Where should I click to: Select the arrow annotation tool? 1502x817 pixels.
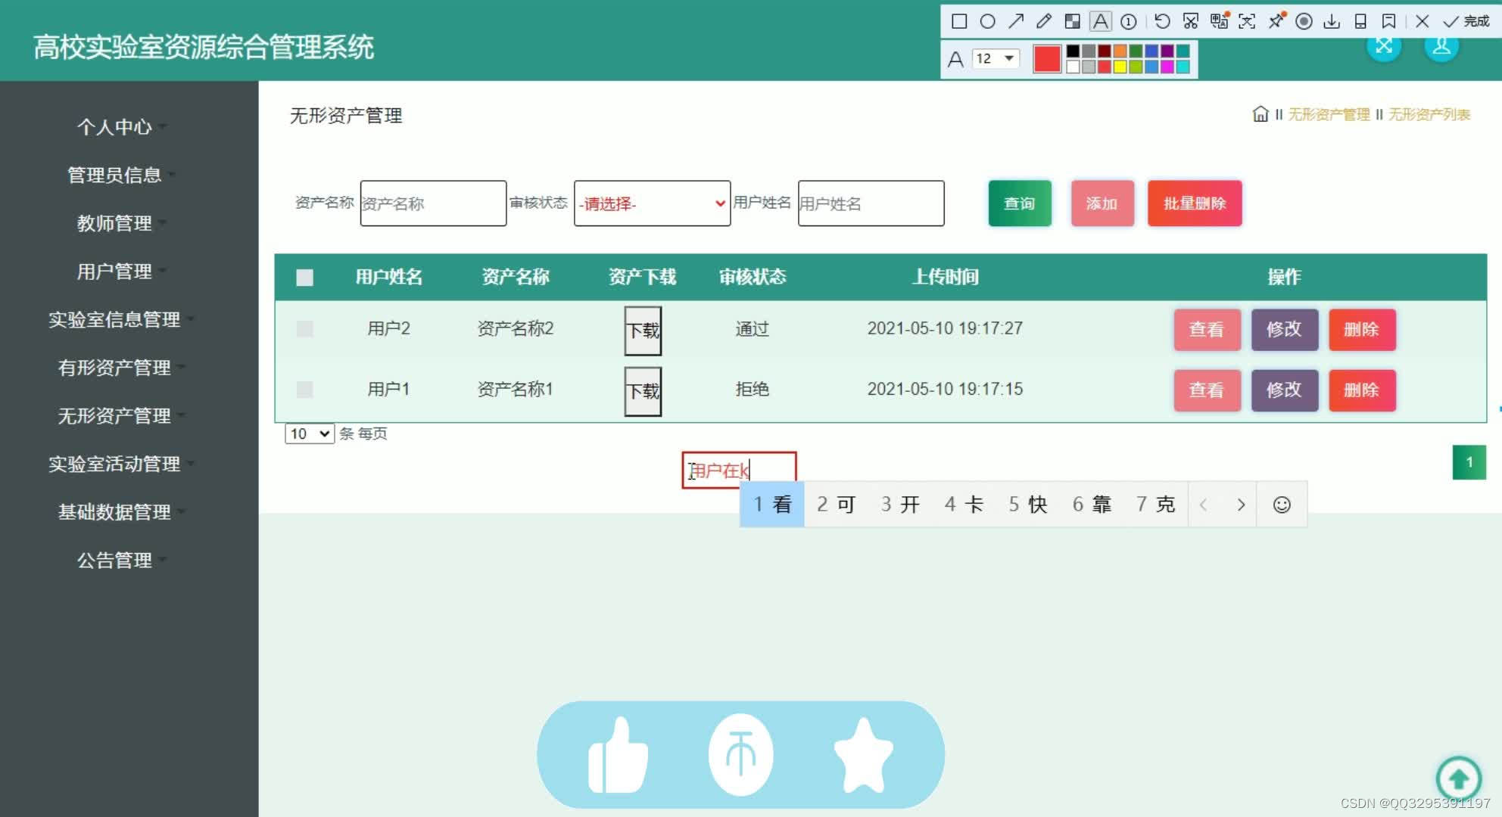1015,21
